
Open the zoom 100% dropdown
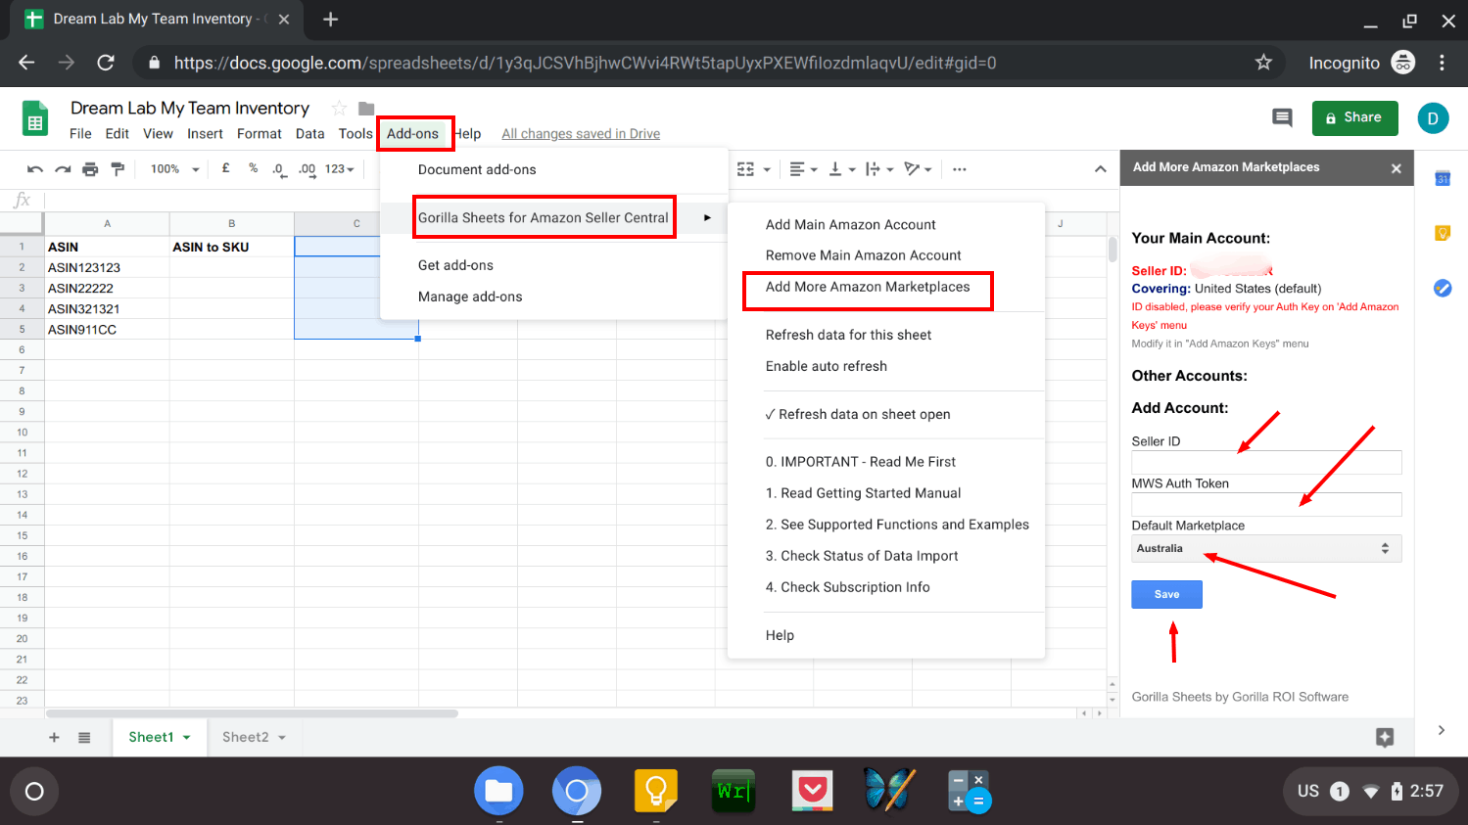(x=174, y=169)
